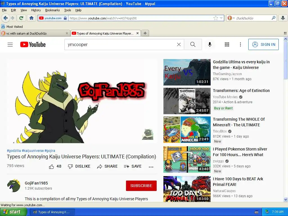Click the magnifier in the DuckDuckGo search box
288x216 pixels.
[x=273, y=18]
